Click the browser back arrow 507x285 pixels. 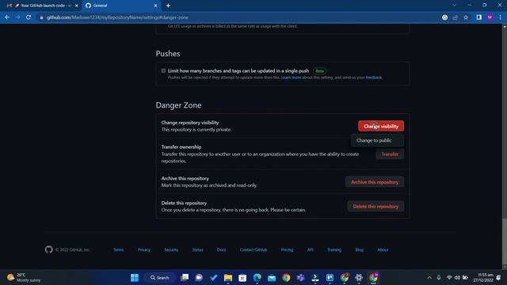tap(7, 17)
